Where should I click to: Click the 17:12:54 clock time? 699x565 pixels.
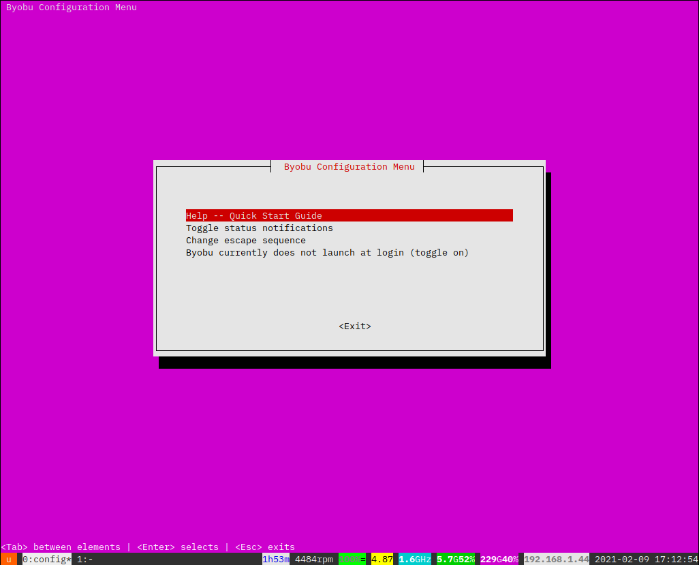677,559
